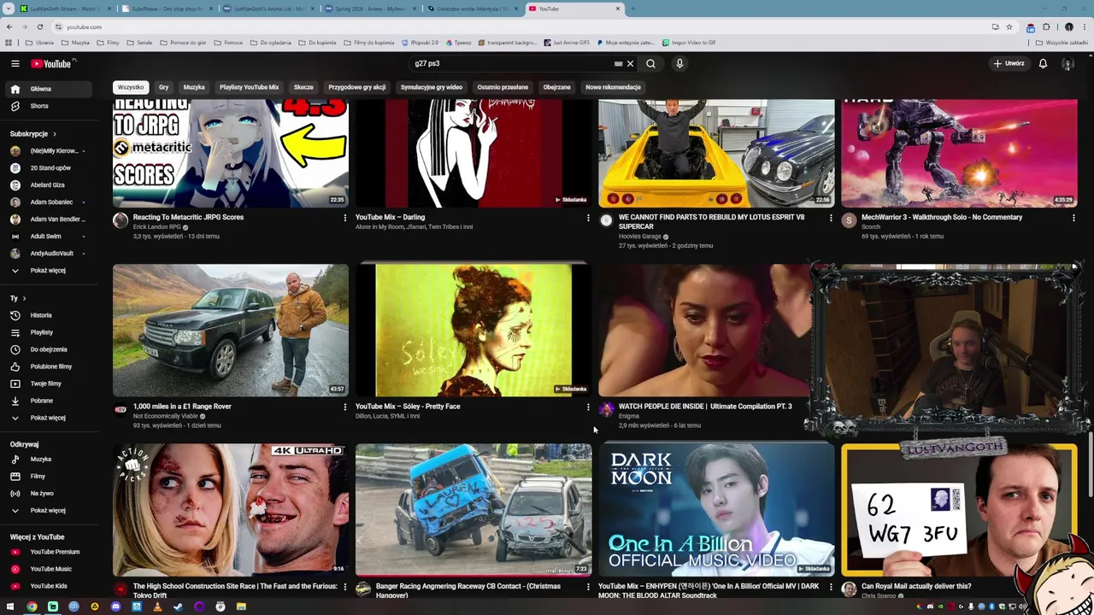Open Erick Landon RPG channel link
Screen dimensions: 1094x615
tap(156, 227)
